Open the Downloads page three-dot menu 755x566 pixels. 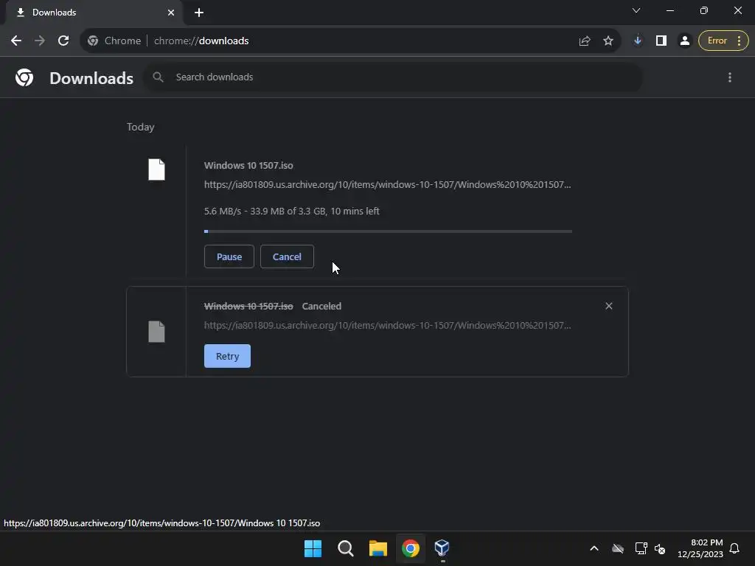click(730, 77)
